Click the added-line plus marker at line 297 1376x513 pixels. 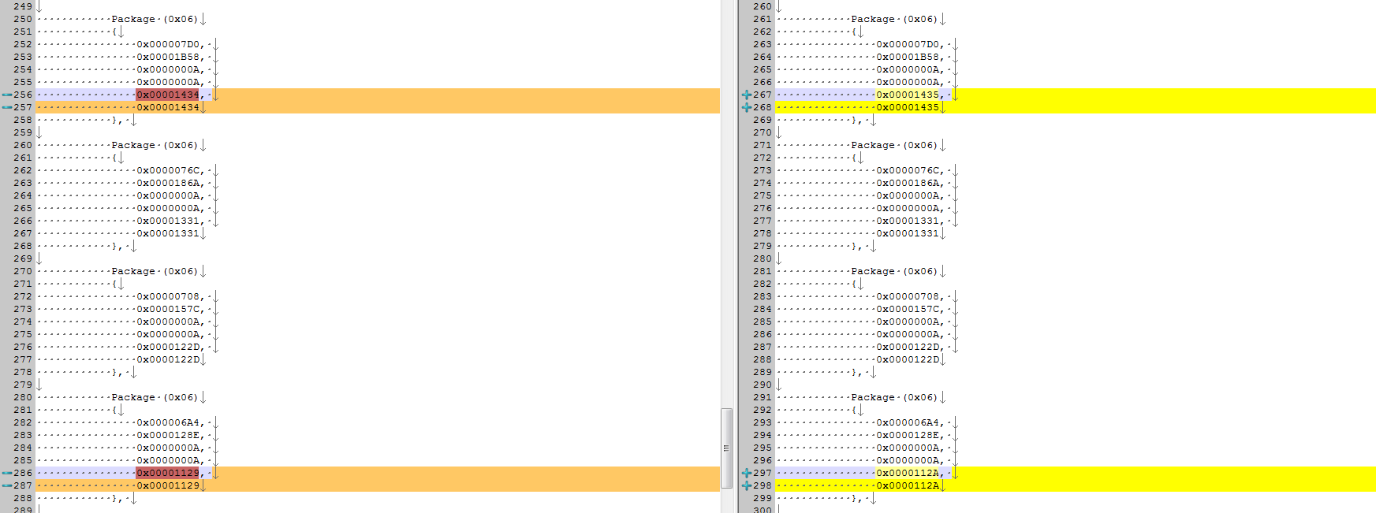click(747, 473)
